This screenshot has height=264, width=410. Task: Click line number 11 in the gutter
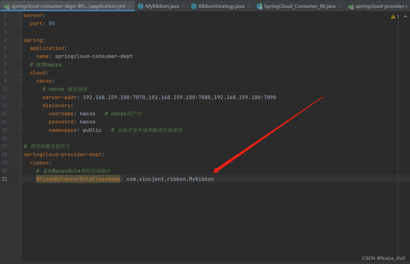point(4,97)
